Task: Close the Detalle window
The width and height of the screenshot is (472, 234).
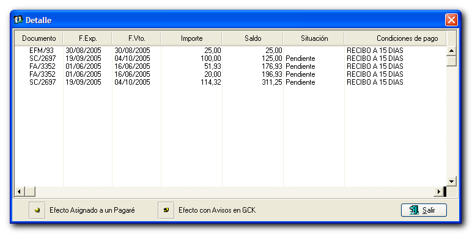Action: coord(451,20)
